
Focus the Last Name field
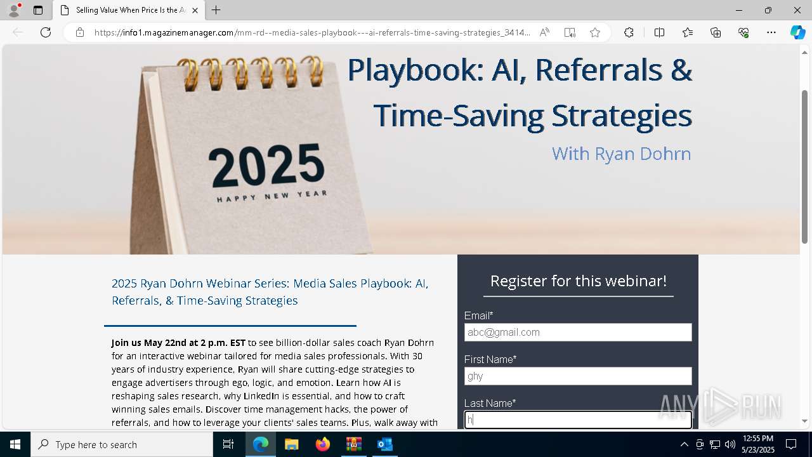click(x=578, y=420)
